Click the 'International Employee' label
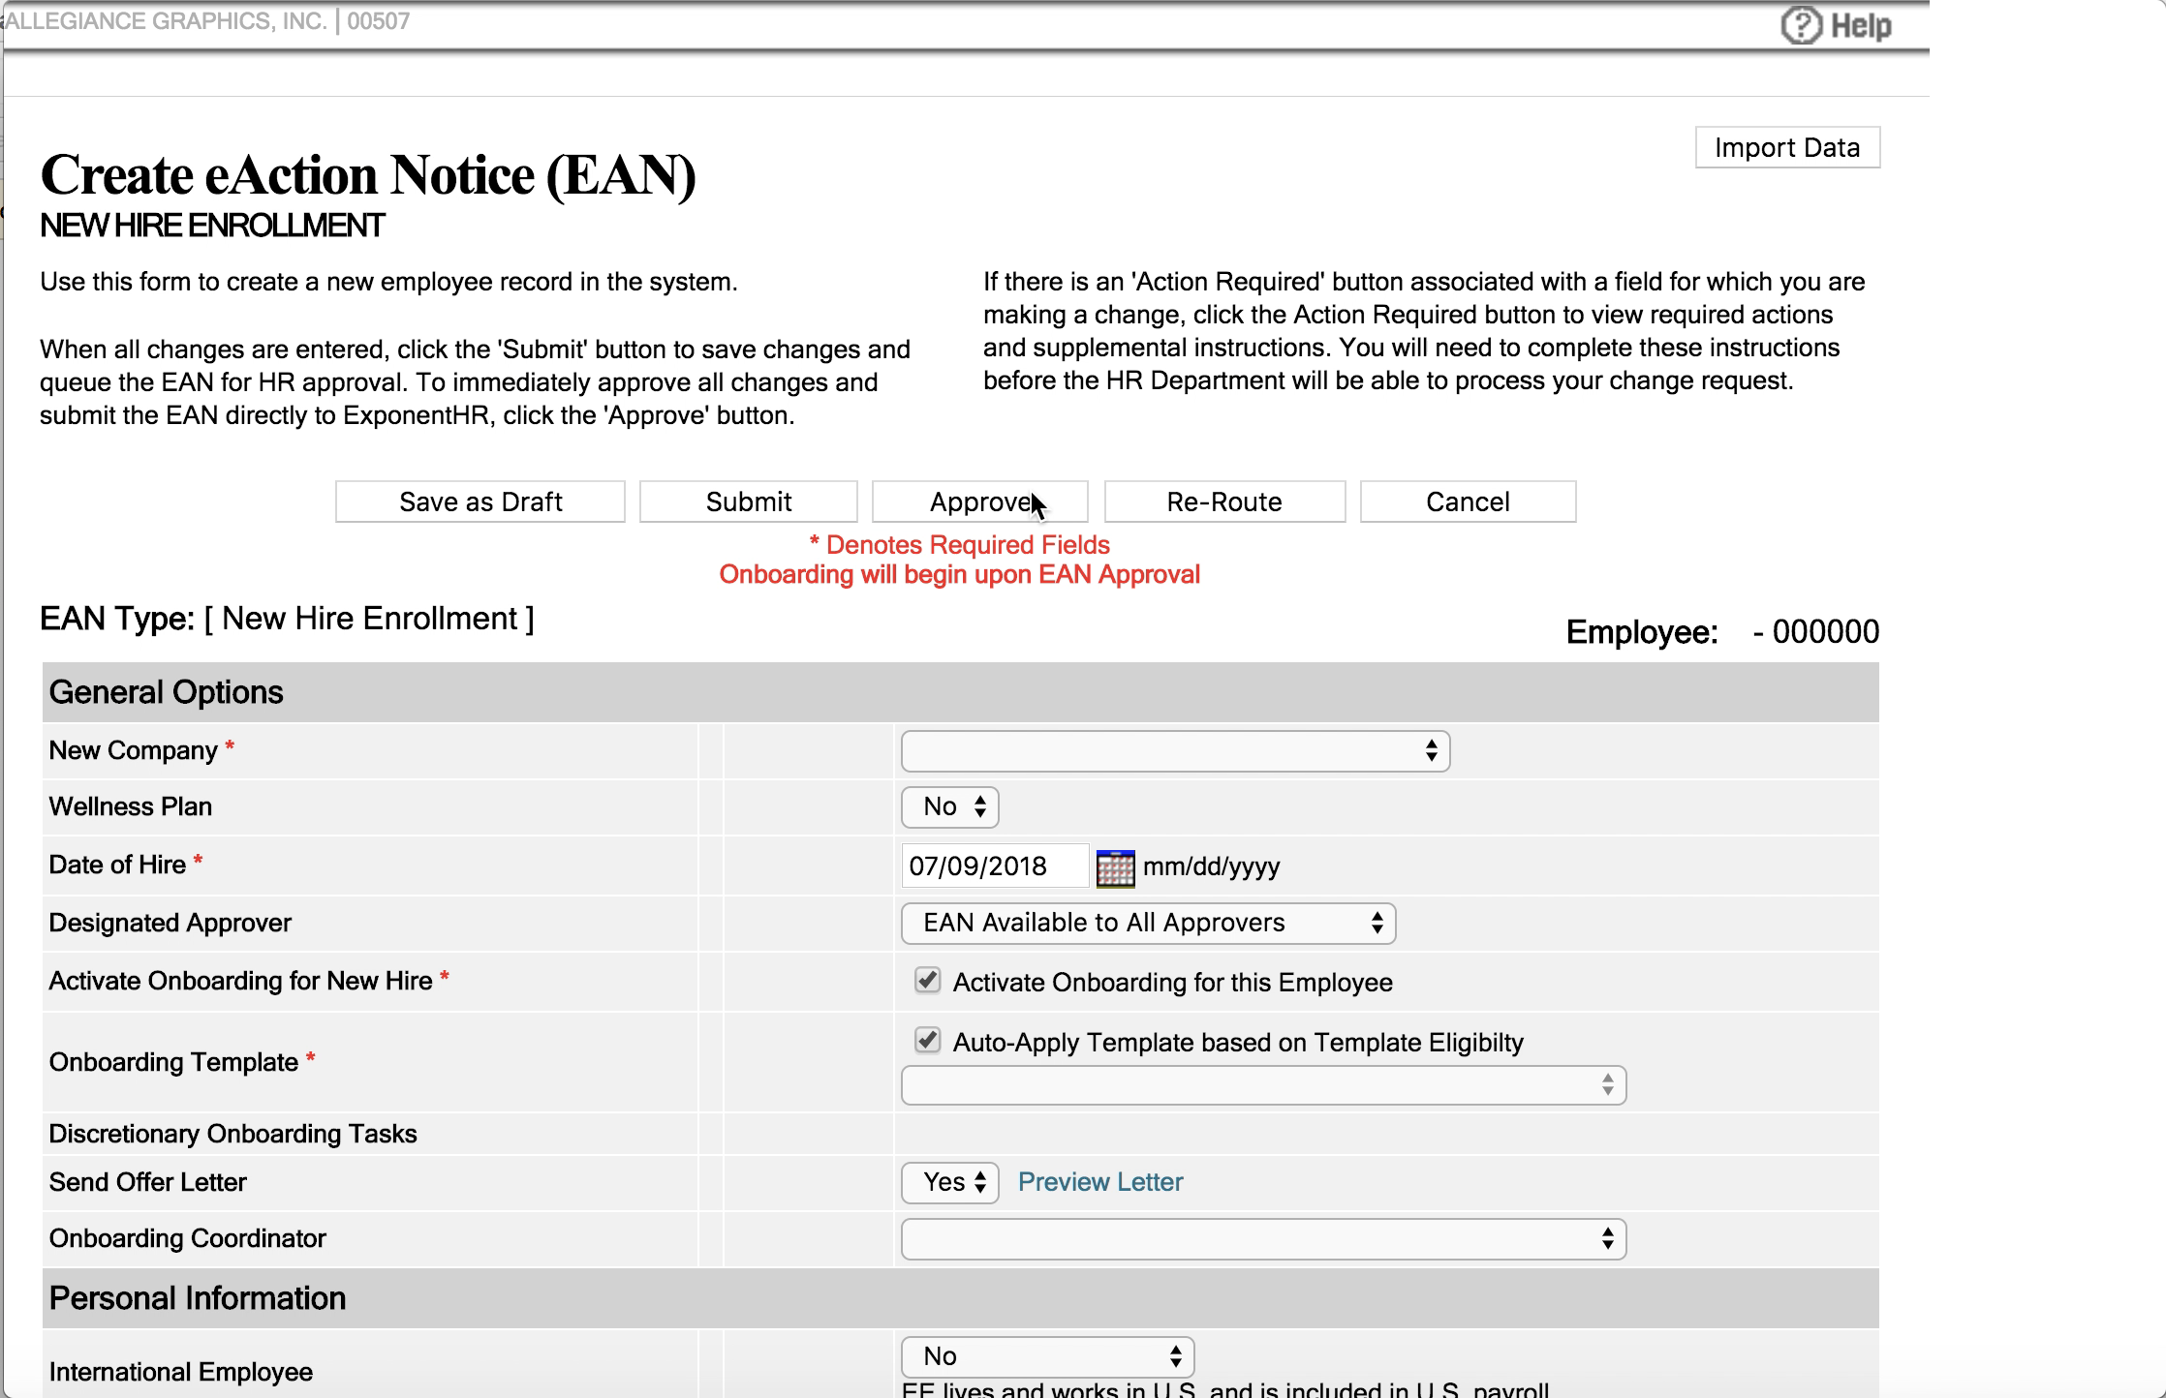This screenshot has height=1398, width=2166. (x=180, y=1372)
